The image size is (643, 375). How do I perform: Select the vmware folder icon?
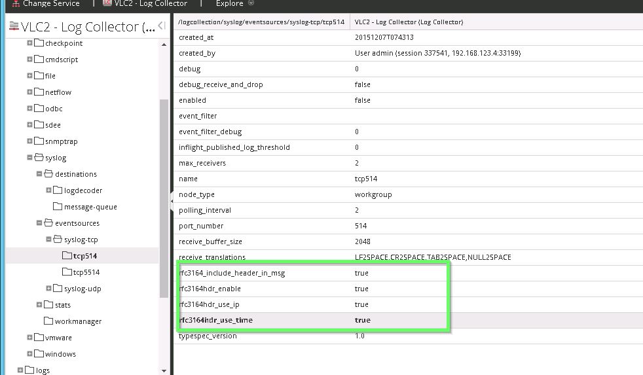point(39,337)
